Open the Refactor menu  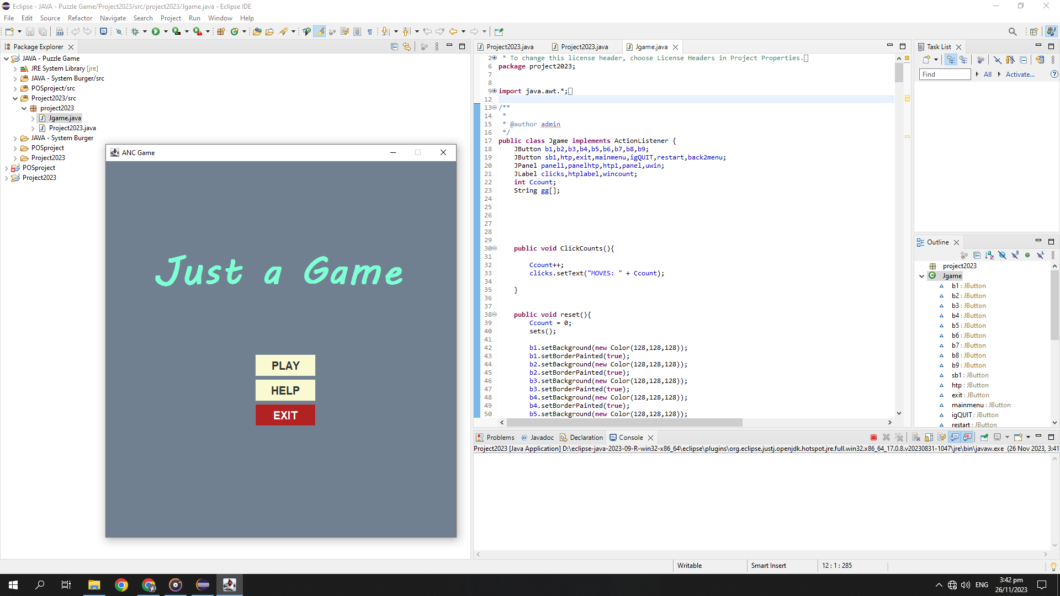(80, 18)
